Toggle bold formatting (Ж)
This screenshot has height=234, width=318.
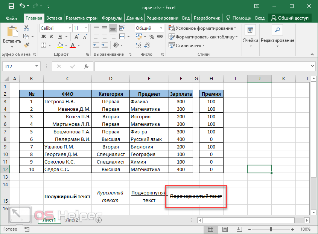tap(43, 37)
